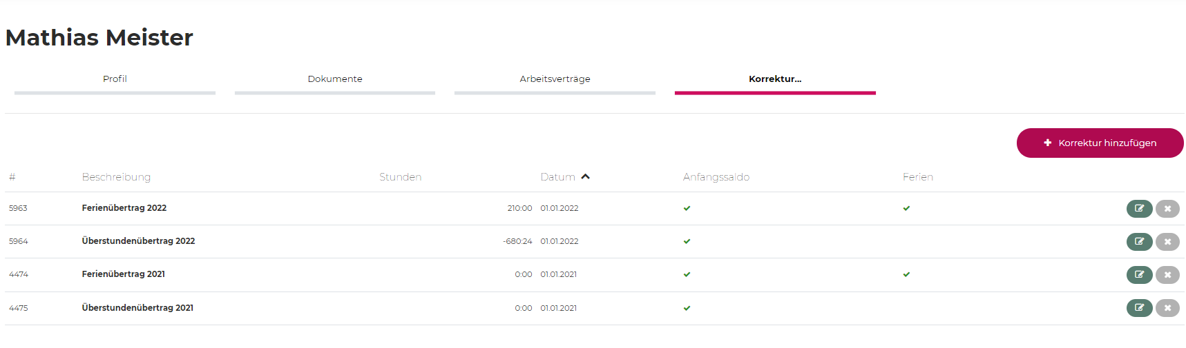
Task: Delete the Überstundenübertrag 2022 correction
Action: point(1167,241)
